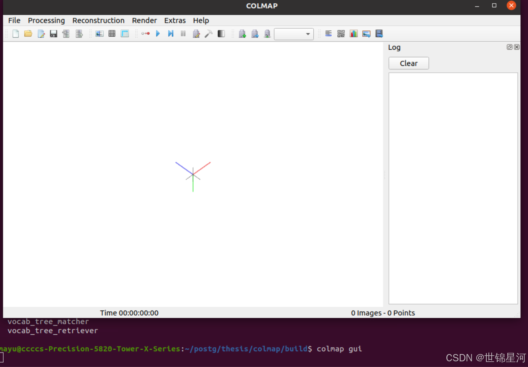Open the Reconstruction menu

98,20
